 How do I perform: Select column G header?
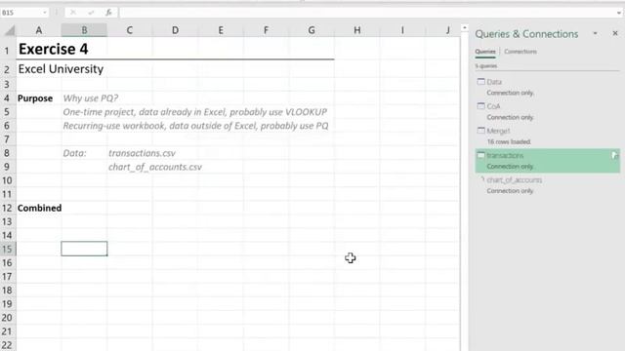pos(312,30)
